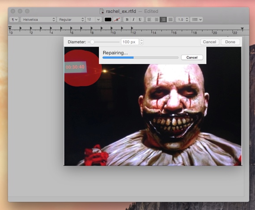255x210 pixels.
Task: Cancel the Repairing progress operation
Action: pyautogui.click(x=192, y=57)
